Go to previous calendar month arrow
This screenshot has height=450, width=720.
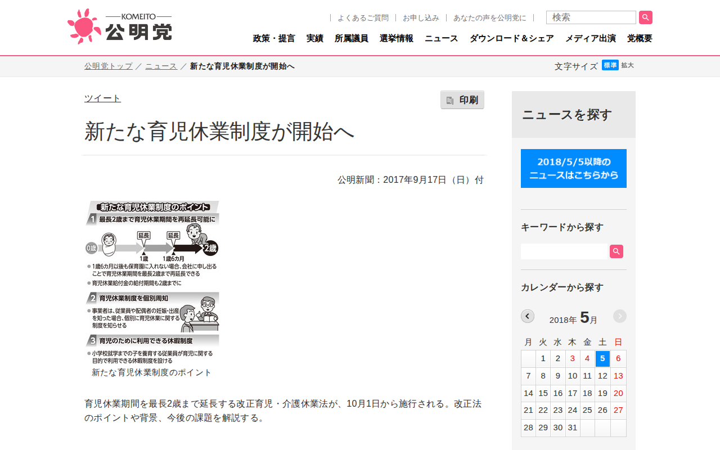pos(528,316)
